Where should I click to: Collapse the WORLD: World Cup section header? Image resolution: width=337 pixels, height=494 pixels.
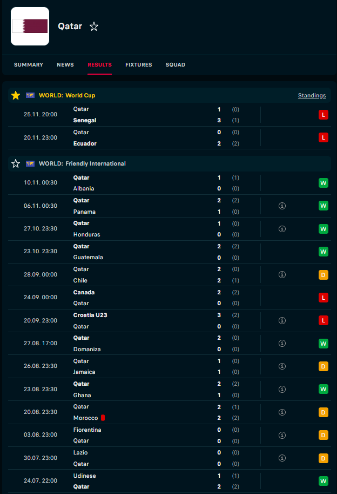pos(162,95)
